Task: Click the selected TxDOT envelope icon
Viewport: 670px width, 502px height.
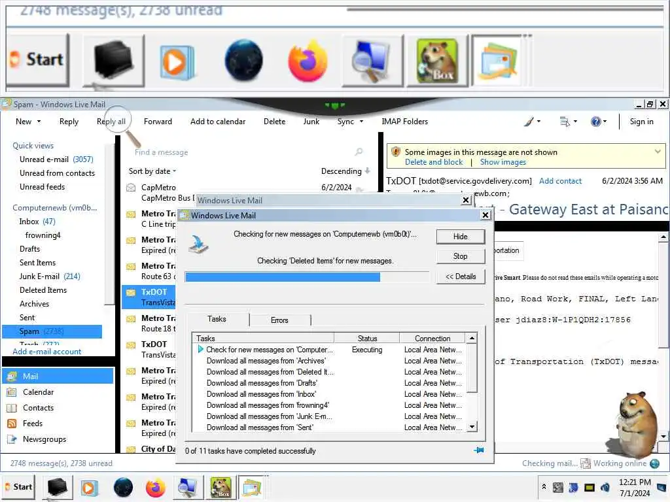Action: click(x=131, y=292)
